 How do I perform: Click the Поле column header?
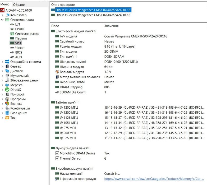tap(55, 26)
